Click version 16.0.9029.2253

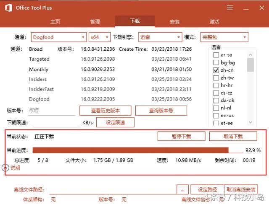pyautogui.click(x=98, y=69)
